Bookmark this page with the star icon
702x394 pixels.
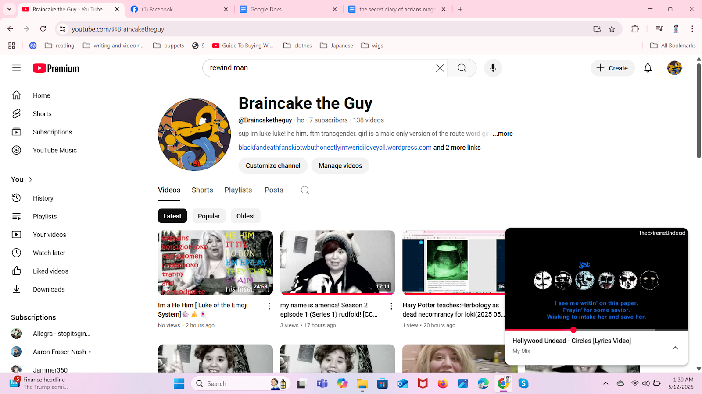click(612, 29)
